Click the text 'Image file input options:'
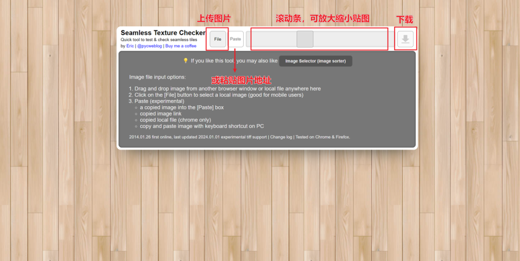520x261 pixels. click(x=157, y=77)
